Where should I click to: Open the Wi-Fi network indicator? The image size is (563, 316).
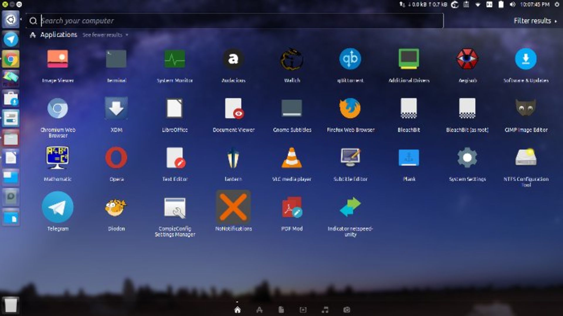(478, 5)
